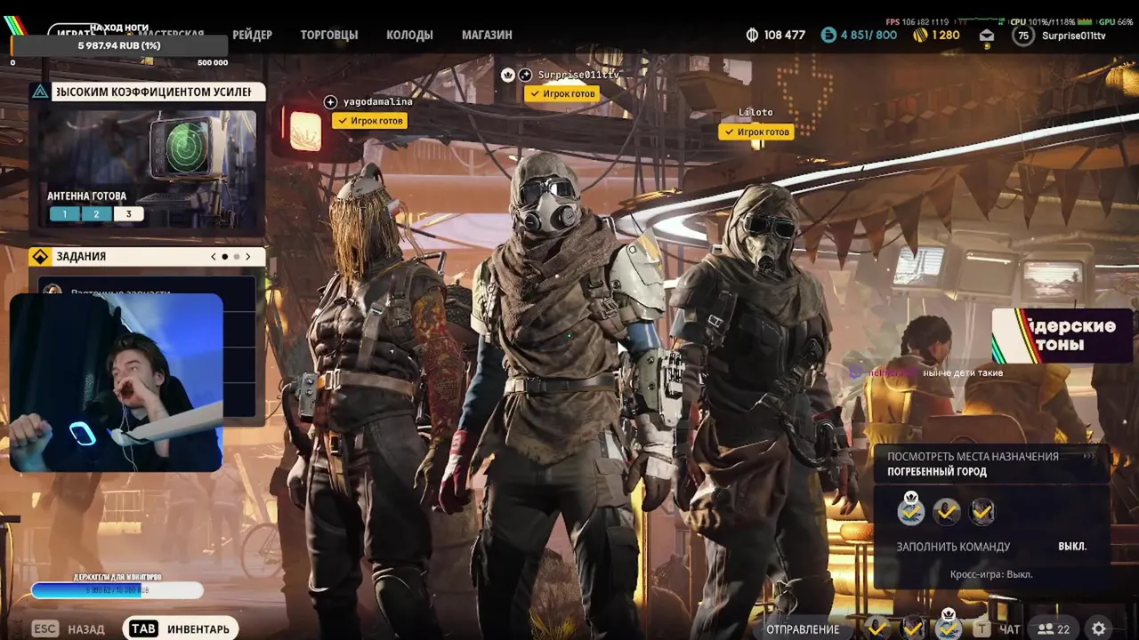Toggle ready status 'Игрок готов' under Surprise011ttv
Viewport: 1139px width, 640px height.
[x=561, y=93]
